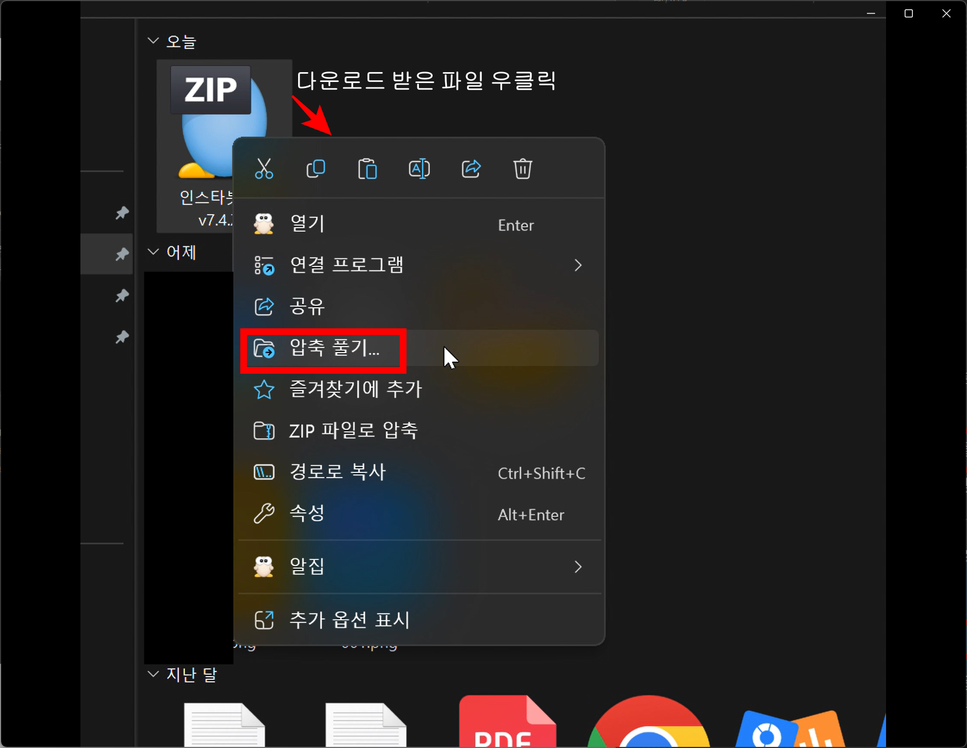
Task: Click the share icon beside 공유
Action: tap(264, 307)
